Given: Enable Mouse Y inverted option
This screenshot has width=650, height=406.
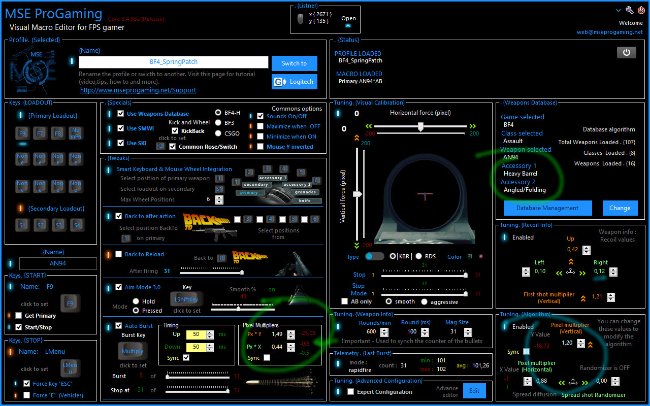Looking at the screenshot, I should tap(261, 147).
